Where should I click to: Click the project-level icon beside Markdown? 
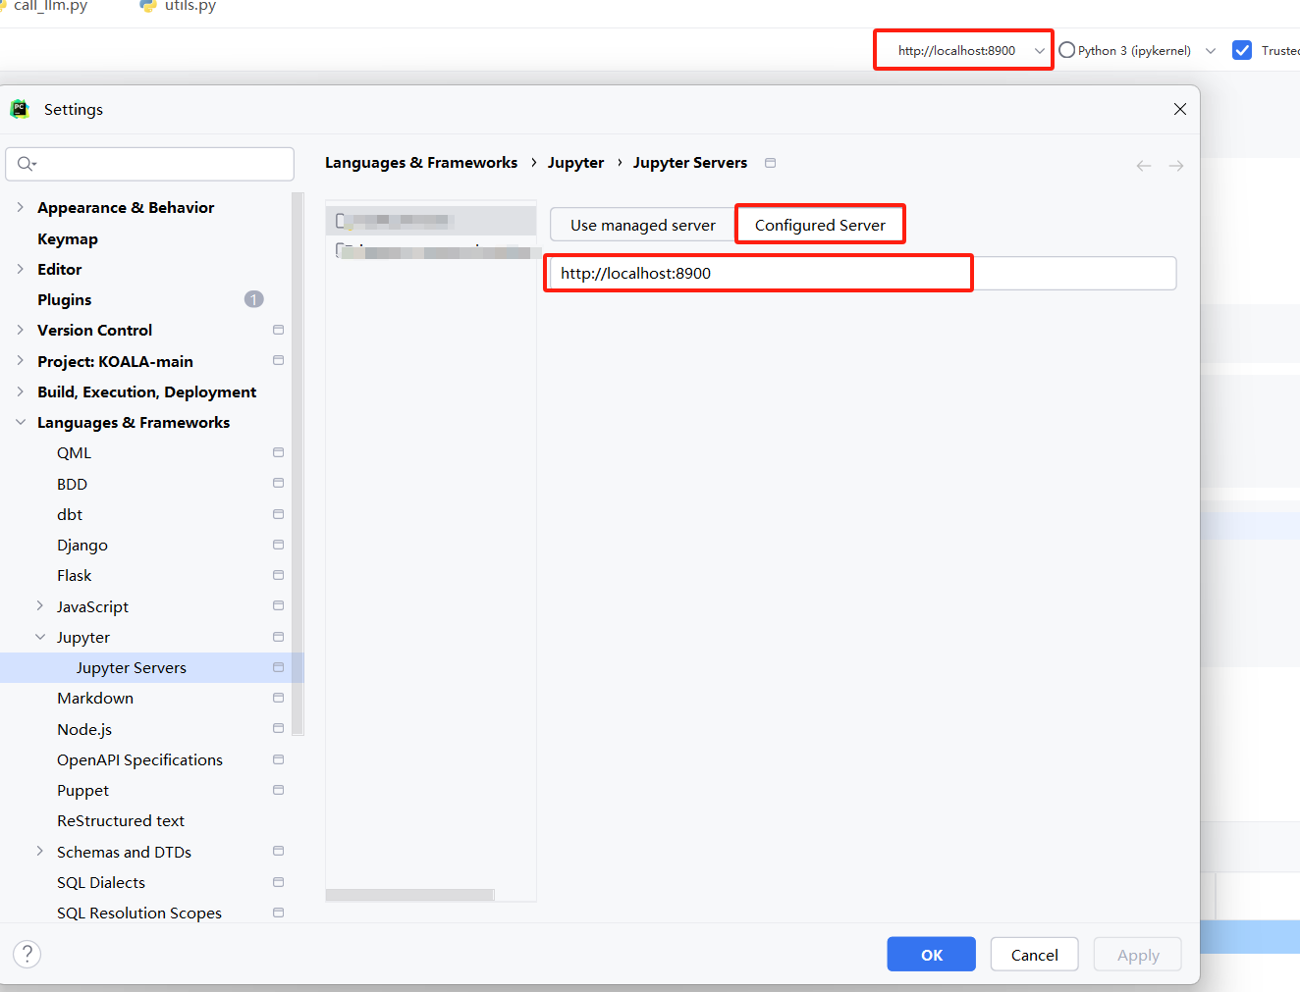(x=279, y=698)
